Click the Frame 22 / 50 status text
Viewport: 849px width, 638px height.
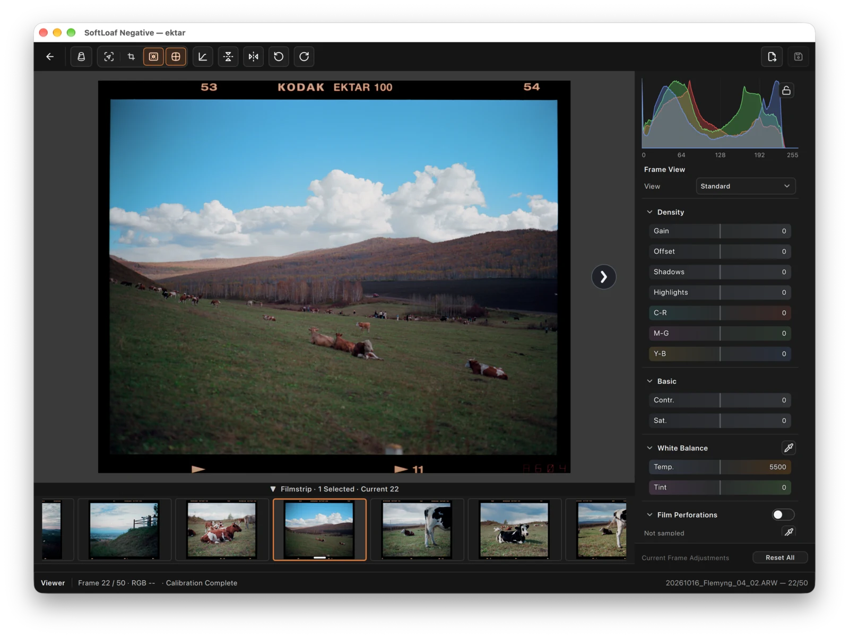102,583
